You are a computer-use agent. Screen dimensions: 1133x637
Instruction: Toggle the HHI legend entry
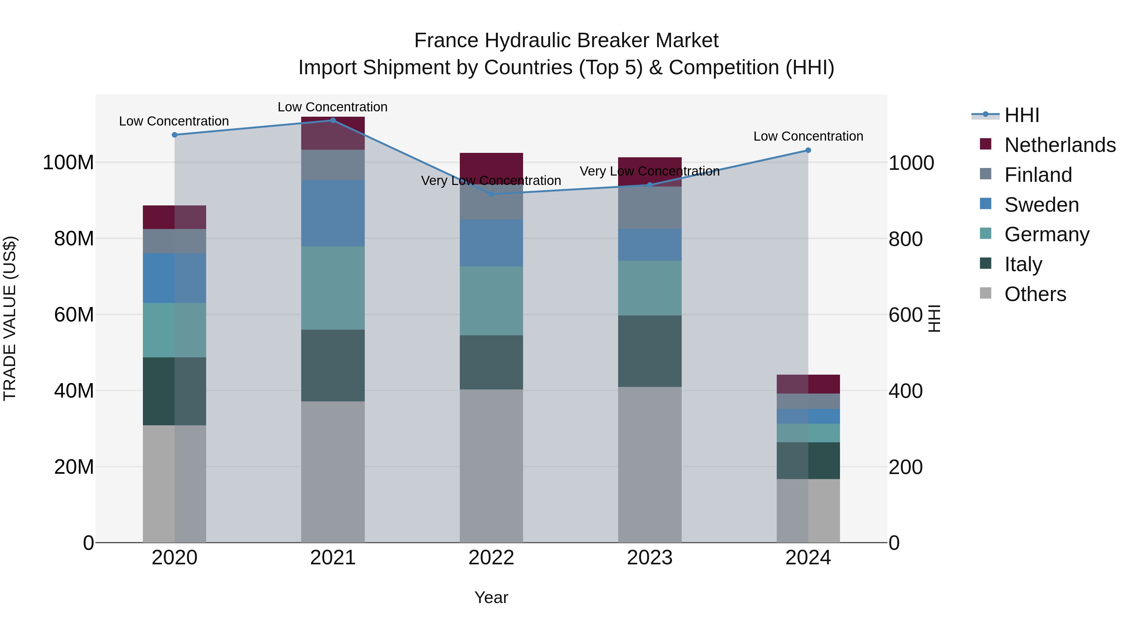click(1006, 115)
